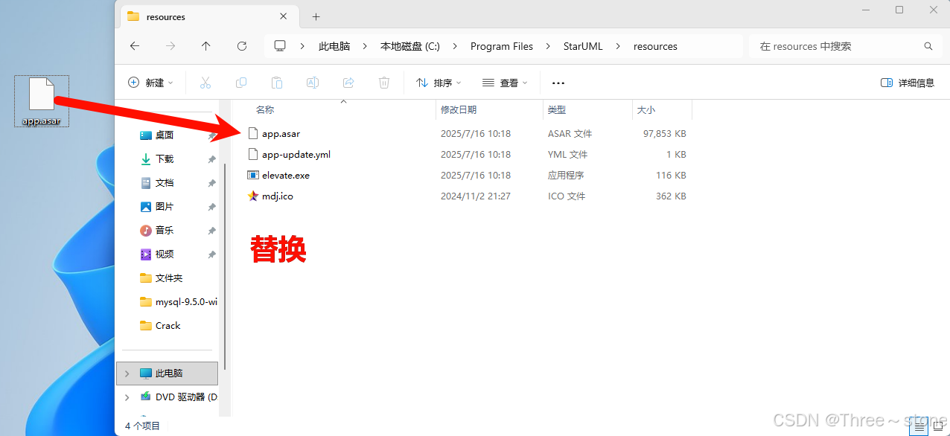Click the Delete trash icon
This screenshot has height=436, width=950.
tap(384, 83)
